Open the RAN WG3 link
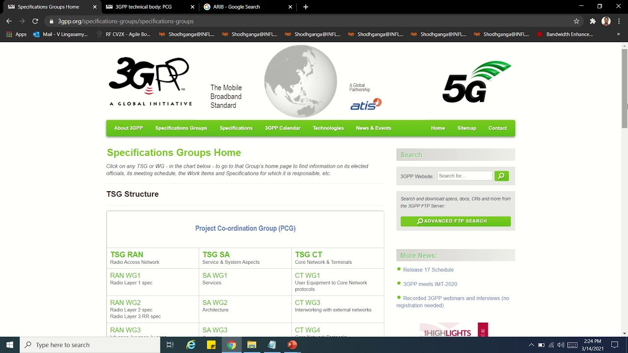This screenshot has width=628, height=353. 125,330
